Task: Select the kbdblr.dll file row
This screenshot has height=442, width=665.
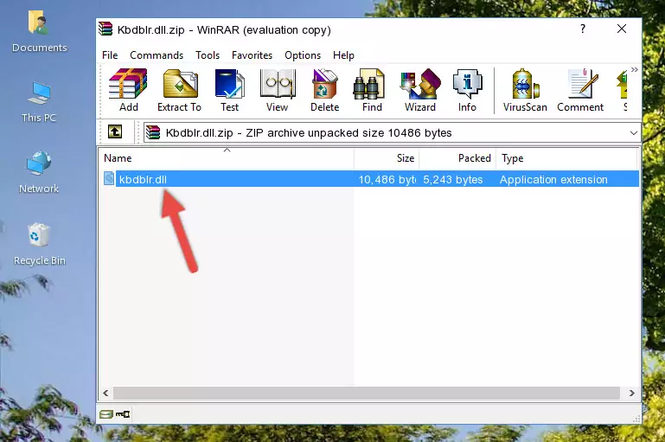Action: pyautogui.click(x=371, y=179)
